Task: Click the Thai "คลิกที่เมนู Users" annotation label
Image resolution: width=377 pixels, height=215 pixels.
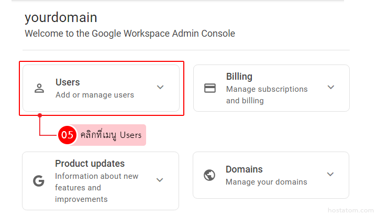Action: (110, 135)
